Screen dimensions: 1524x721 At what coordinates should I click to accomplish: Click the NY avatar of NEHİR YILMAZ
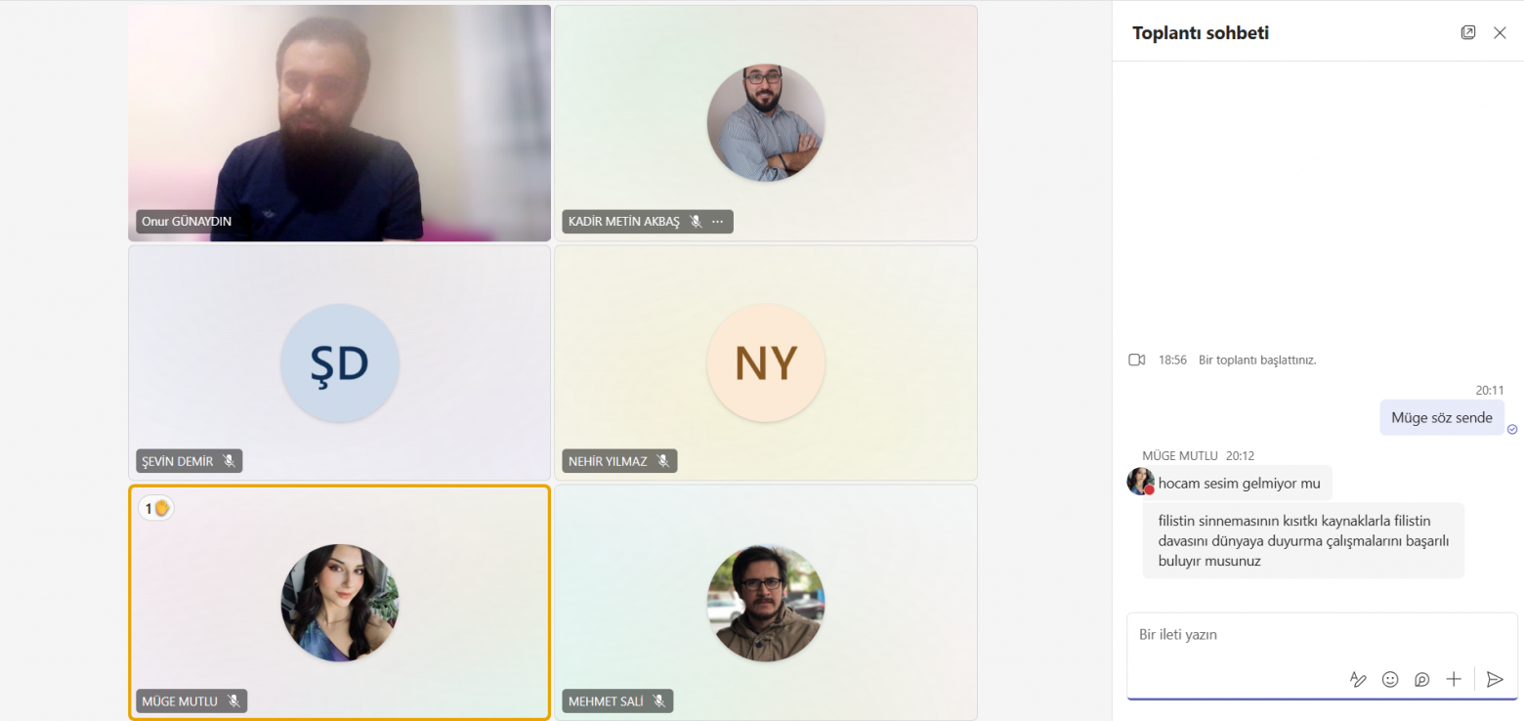point(766,362)
